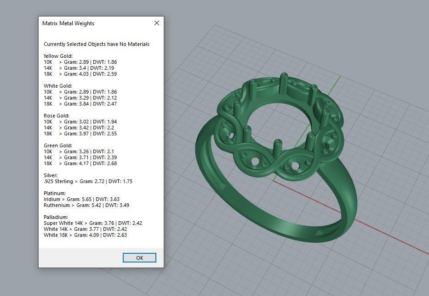Click the Green Gold heading

coord(58,145)
